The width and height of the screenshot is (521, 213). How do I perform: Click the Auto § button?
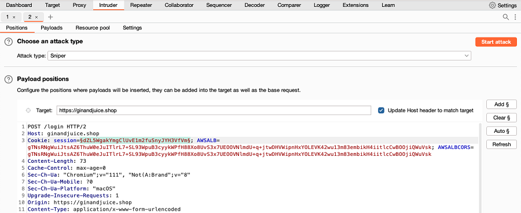pyautogui.click(x=501, y=131)
